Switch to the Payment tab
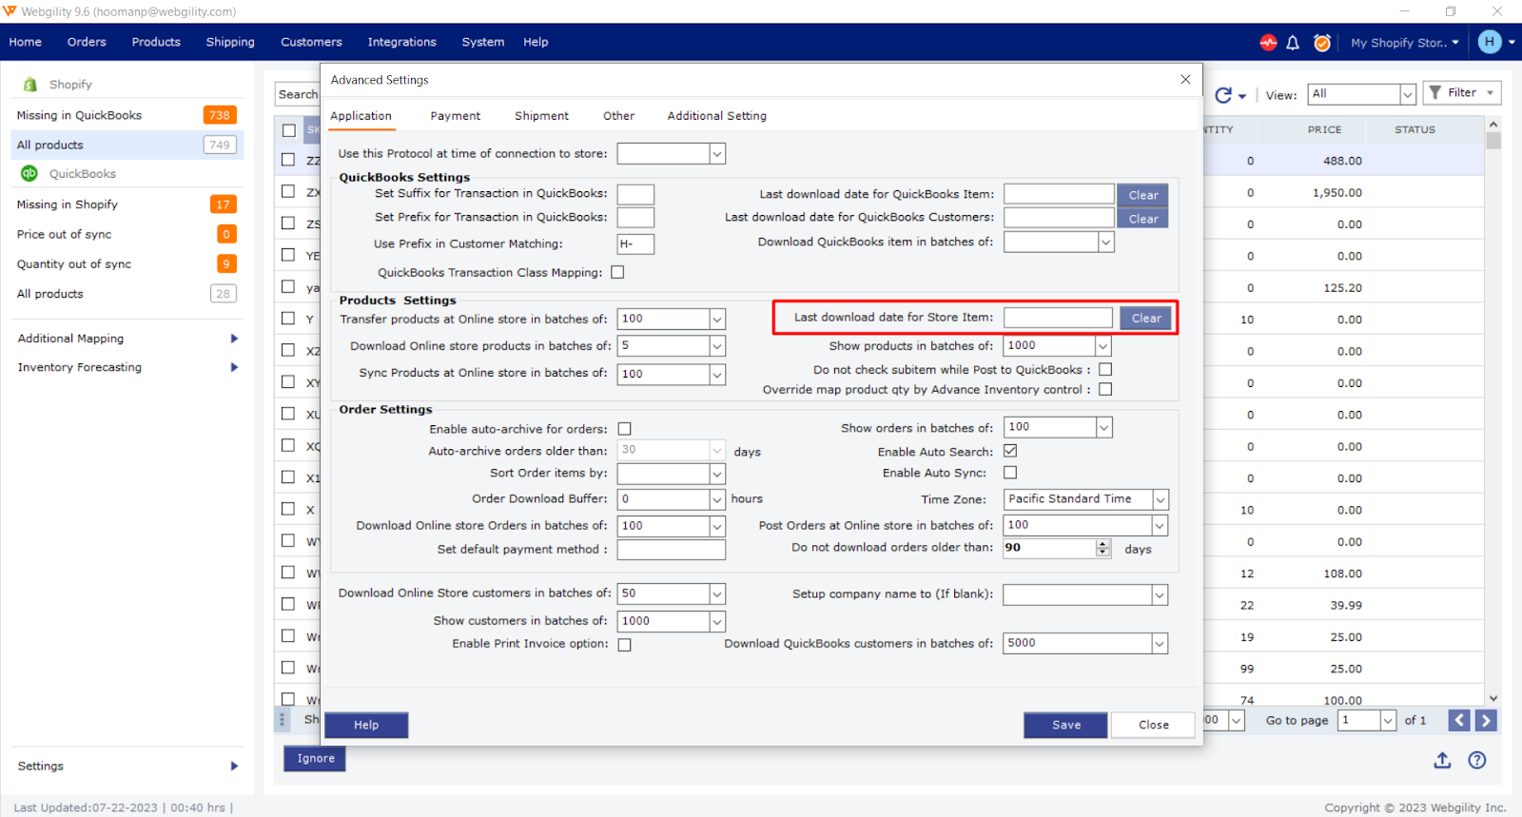 455,116
